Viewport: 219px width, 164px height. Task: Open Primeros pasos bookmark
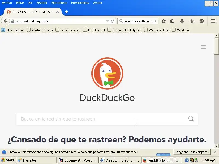(68, 30)
